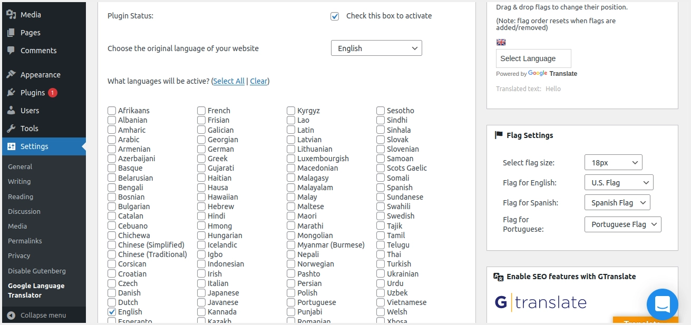Open the Privacy settings submenu
The width and height of the screenshot is (691, 325).
tap(19, 255)
